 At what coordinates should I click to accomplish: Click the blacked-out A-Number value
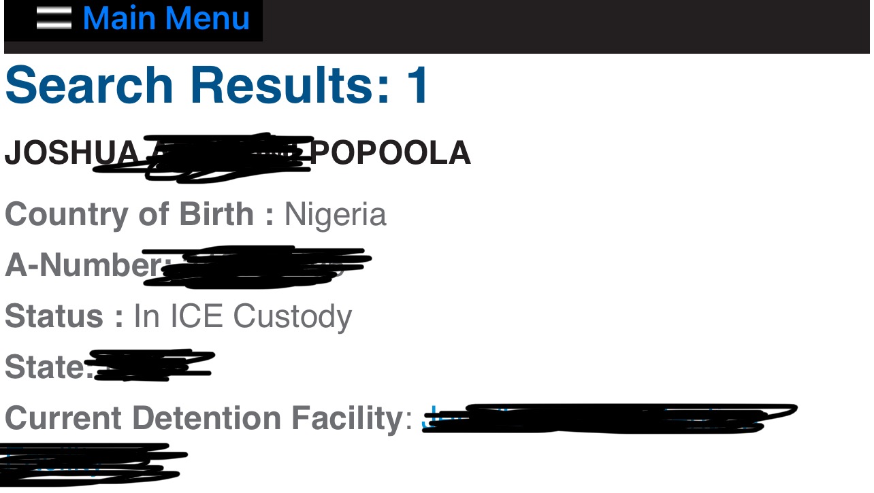[x=265, y=265]
